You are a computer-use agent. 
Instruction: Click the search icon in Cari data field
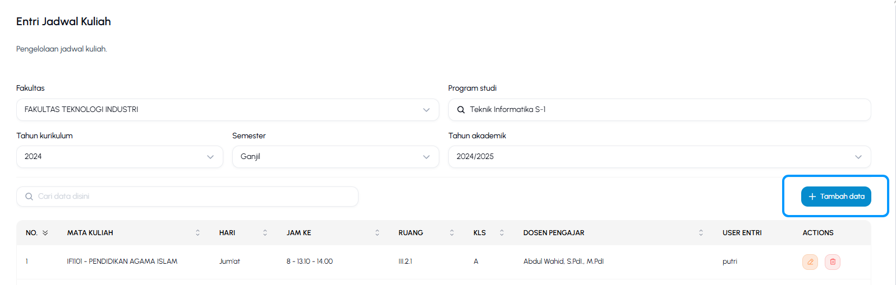[x=29, y=197]
